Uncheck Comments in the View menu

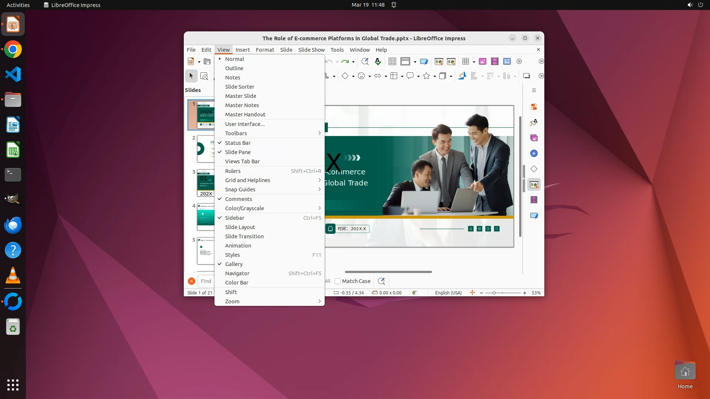[239, 199]
